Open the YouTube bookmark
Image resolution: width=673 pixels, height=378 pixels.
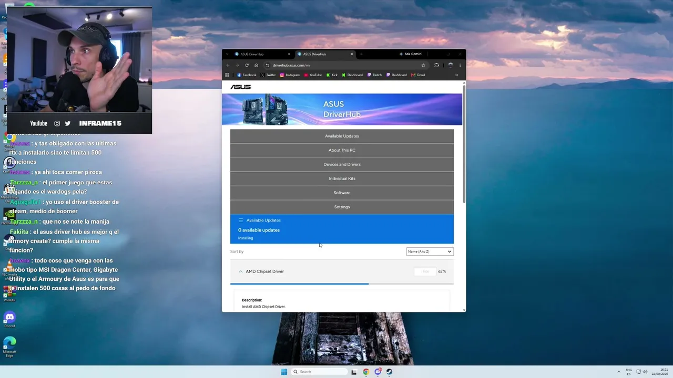[x=313, y=75]
